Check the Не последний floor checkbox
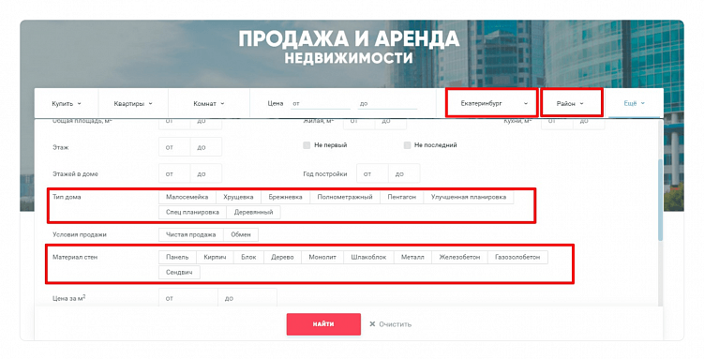704x359 pixels. click(x=407, y=145)
